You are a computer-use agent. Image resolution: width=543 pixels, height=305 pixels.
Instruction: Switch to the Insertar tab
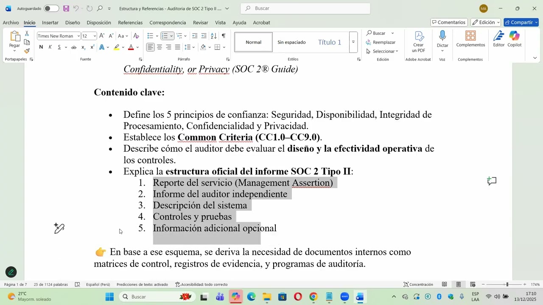click(x=50, y=22)
